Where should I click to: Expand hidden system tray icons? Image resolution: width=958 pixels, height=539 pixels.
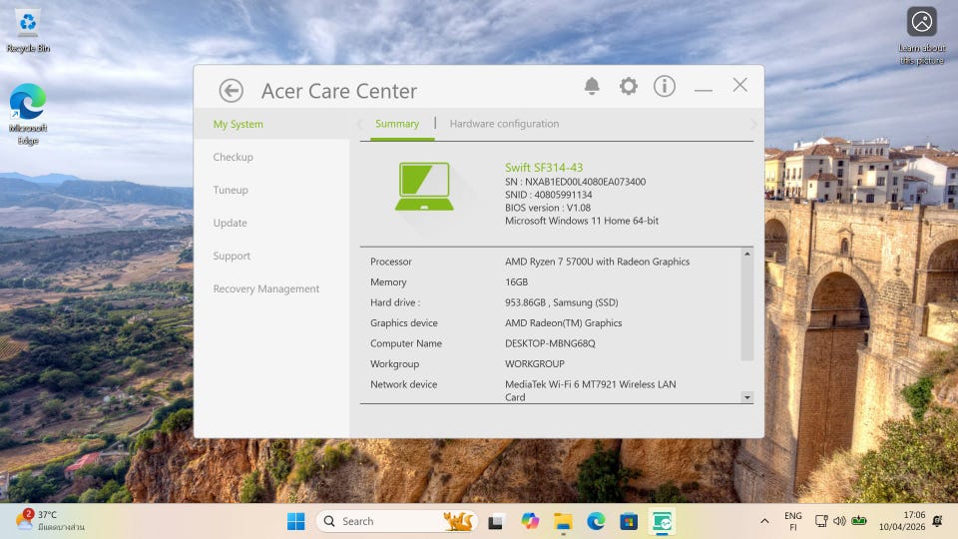[x=764, y=521]
